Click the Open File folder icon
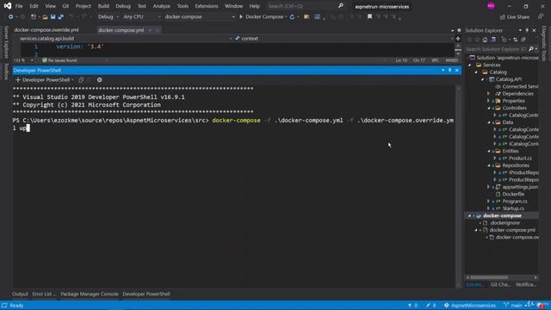 tap(45, 16)
